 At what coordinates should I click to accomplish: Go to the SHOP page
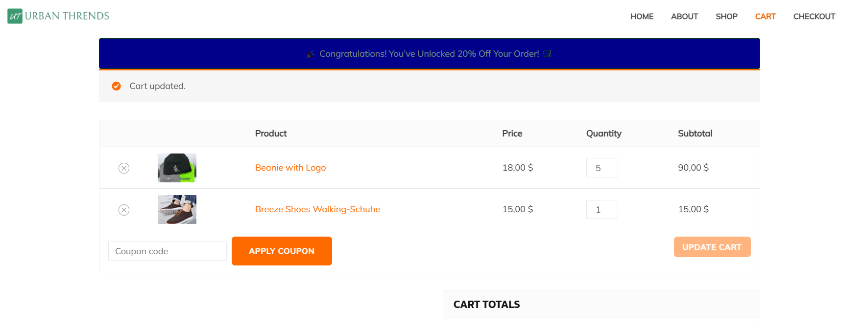[726, 16]
